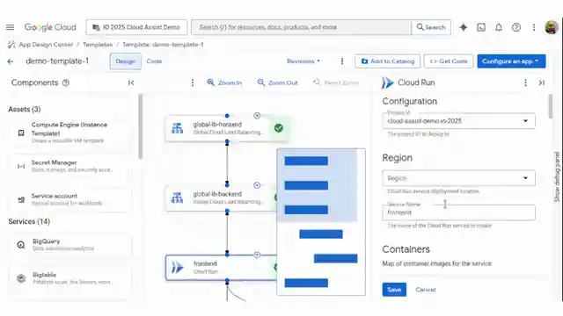Click Zoom Out on canvas toolbar
This screenshot has height=316, width=563.
pyautogui.click(x=278, y=83)
